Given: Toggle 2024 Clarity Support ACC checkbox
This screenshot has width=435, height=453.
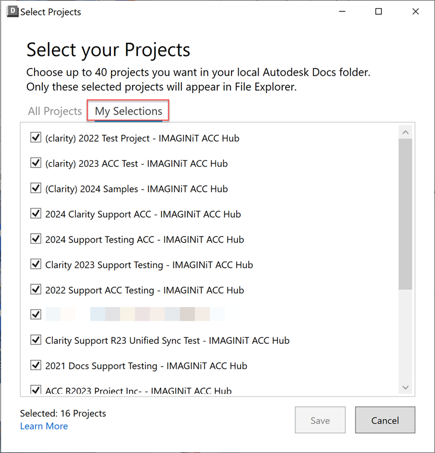Looking at the screenshot, I should pyautogui.click(x=35, y=214).
